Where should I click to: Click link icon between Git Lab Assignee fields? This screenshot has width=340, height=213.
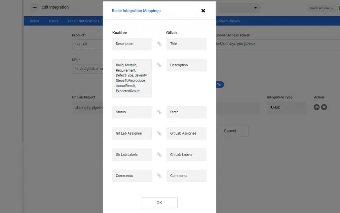coord(159,133)
